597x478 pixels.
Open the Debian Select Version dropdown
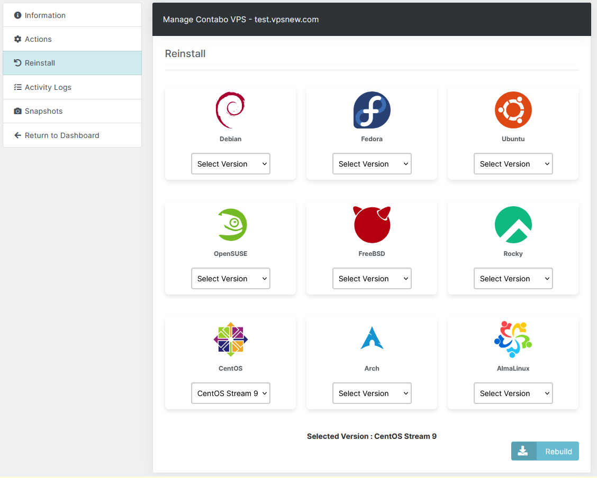[231, 164]
